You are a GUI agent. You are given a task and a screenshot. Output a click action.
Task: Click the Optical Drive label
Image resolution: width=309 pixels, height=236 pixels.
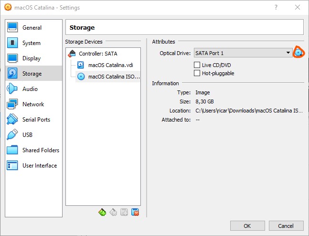coord(175,53)
